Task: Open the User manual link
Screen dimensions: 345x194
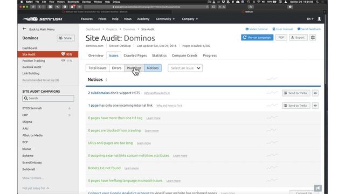Action: 282,29
